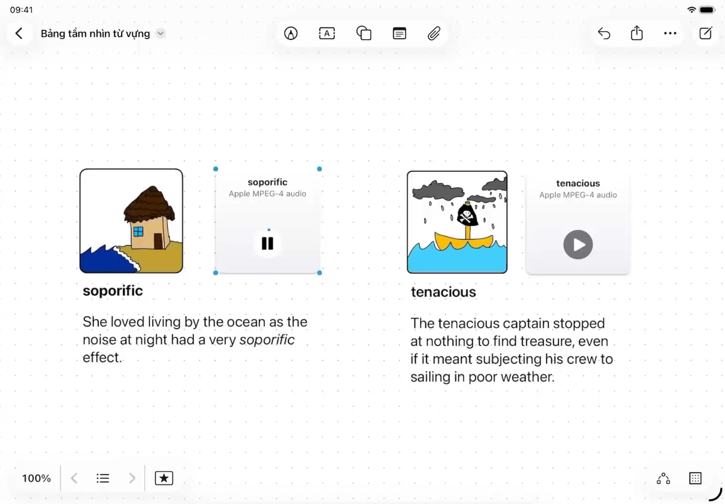Go to the previous scene
This screenshot has height=504, width=725.
tap(74, 478)
